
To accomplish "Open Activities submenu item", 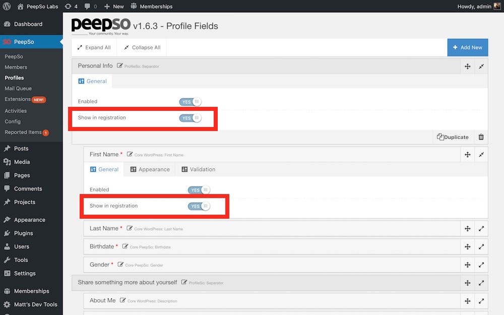I will pos(16,111).
